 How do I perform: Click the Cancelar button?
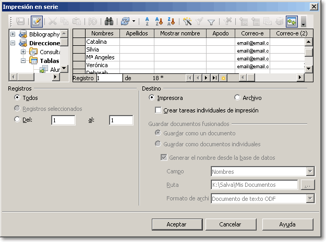pos(231,224)
